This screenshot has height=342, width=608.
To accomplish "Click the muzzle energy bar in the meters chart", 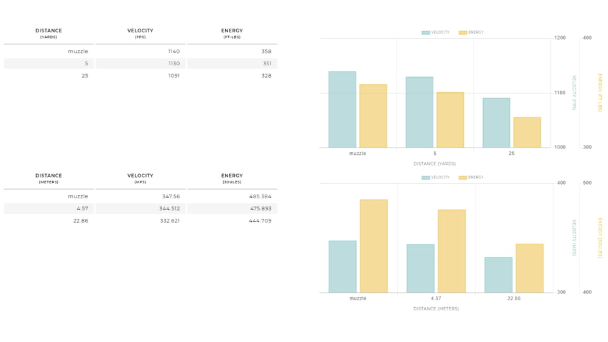I will 373,246.
